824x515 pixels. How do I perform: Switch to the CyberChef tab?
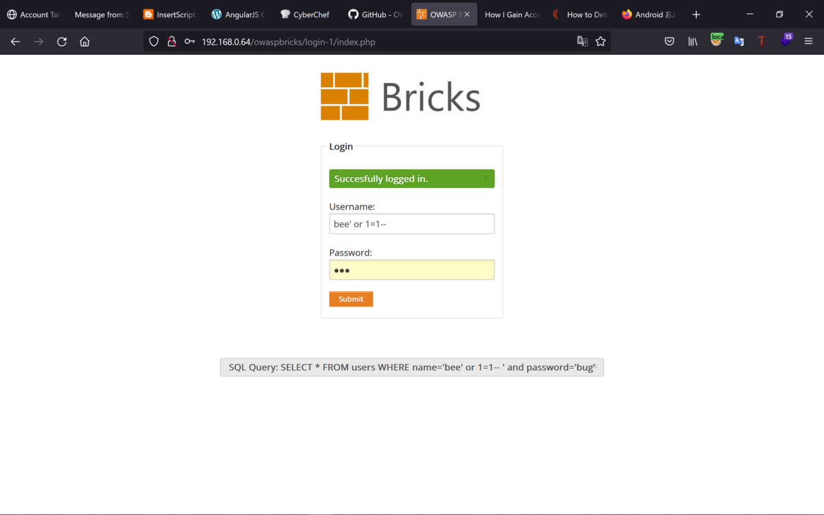click(306, 14)
